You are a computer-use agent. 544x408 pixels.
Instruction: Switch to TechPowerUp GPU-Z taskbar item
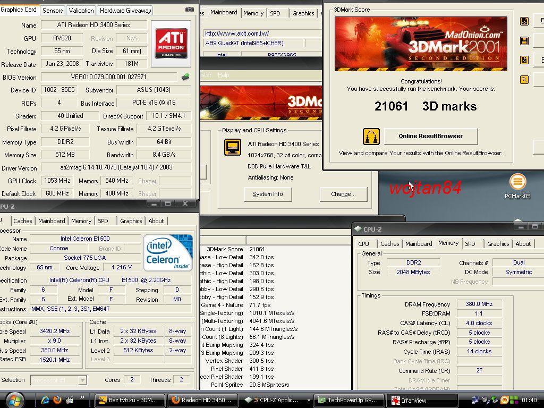point(348,400)
